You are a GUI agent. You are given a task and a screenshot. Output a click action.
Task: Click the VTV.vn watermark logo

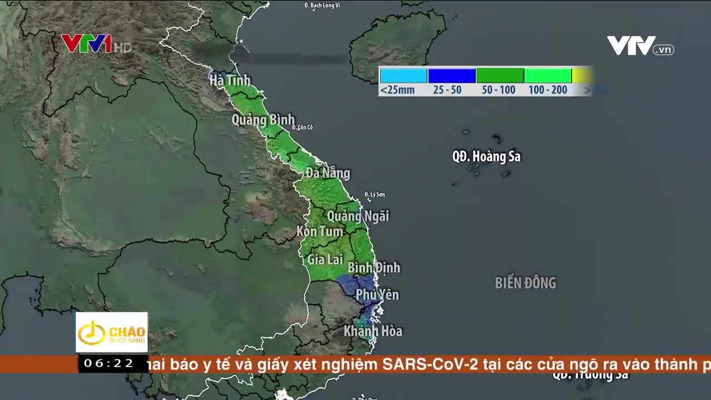tap(640, 46)
